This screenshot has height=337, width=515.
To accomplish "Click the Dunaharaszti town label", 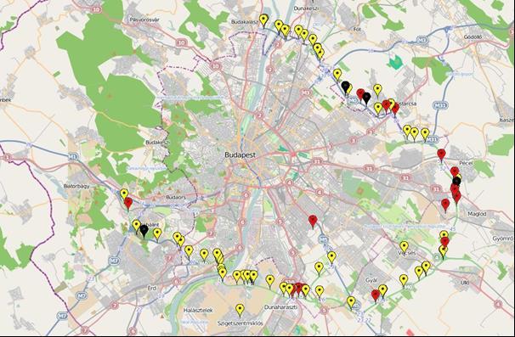I will pyautogui.click(x=280, y=307).
